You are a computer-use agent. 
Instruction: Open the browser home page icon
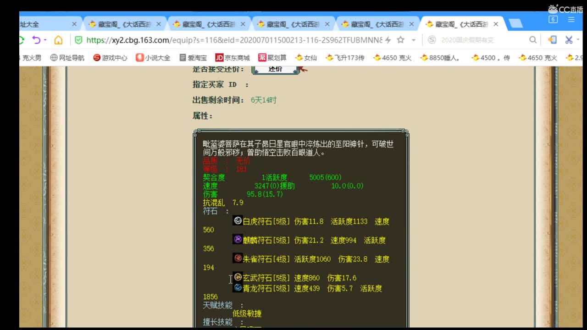tap(58, 40)
